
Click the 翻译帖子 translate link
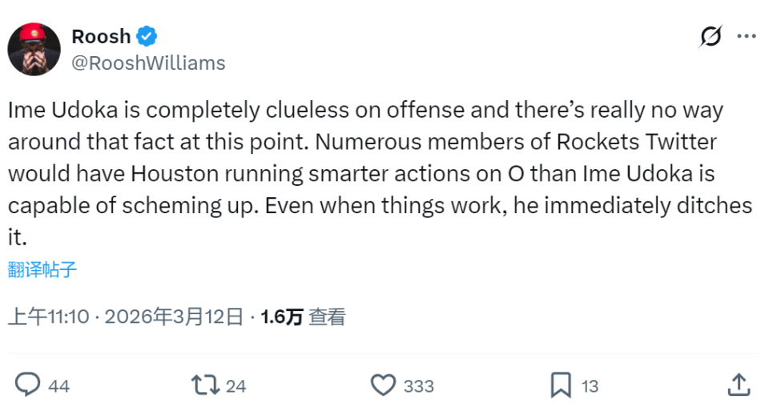[42, 269]
